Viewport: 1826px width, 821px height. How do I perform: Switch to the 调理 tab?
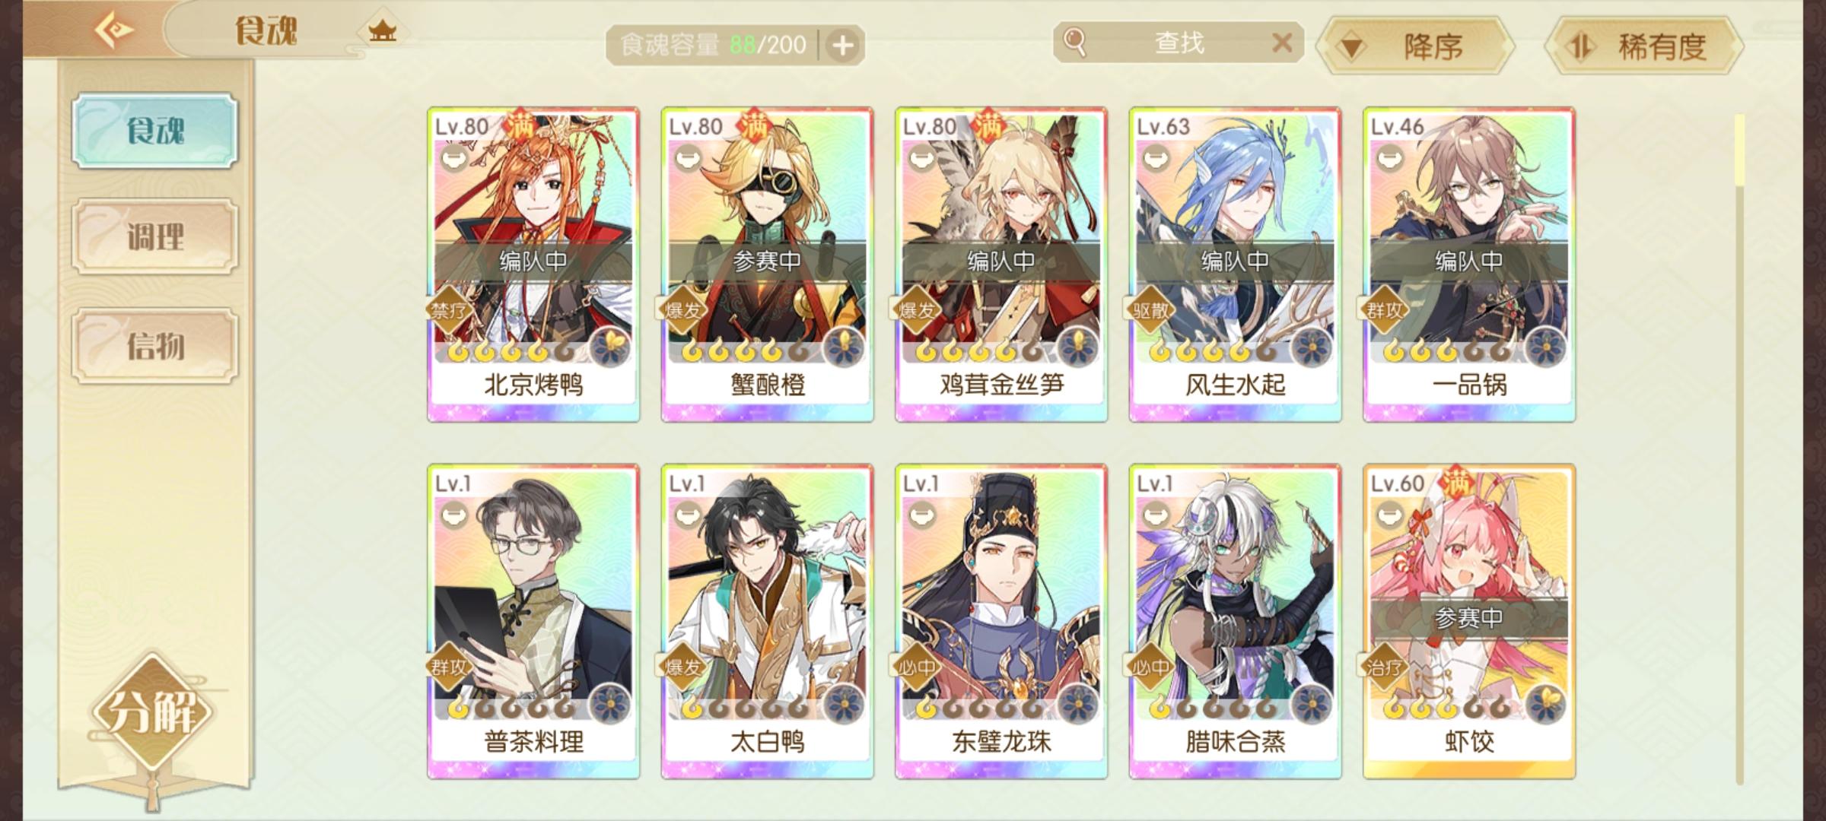(x=155, y=236)
